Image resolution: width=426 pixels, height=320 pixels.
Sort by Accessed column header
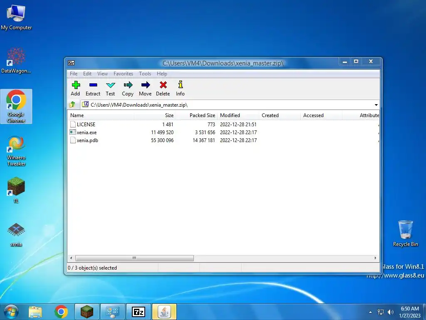322,115
